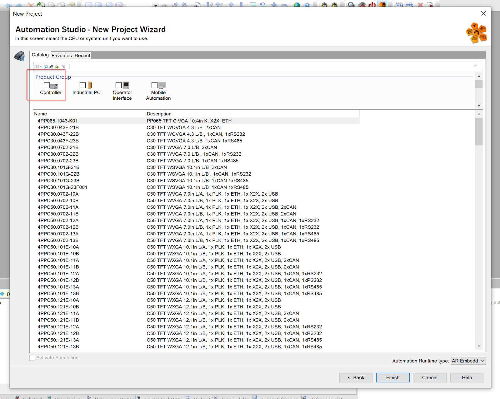Select hardware 4PPC50.101E-11B
This screenshot has height=399, width=500.
point(58,267)
